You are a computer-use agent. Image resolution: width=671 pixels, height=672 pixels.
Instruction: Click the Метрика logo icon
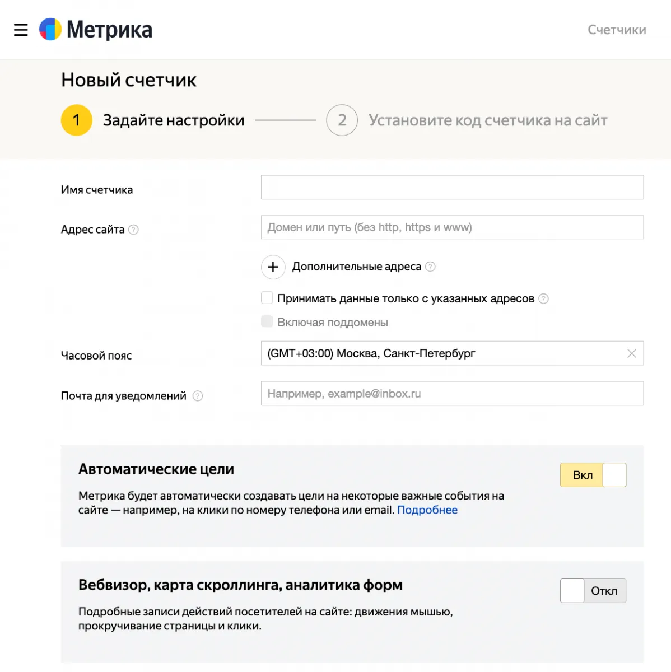pos(50,29)
